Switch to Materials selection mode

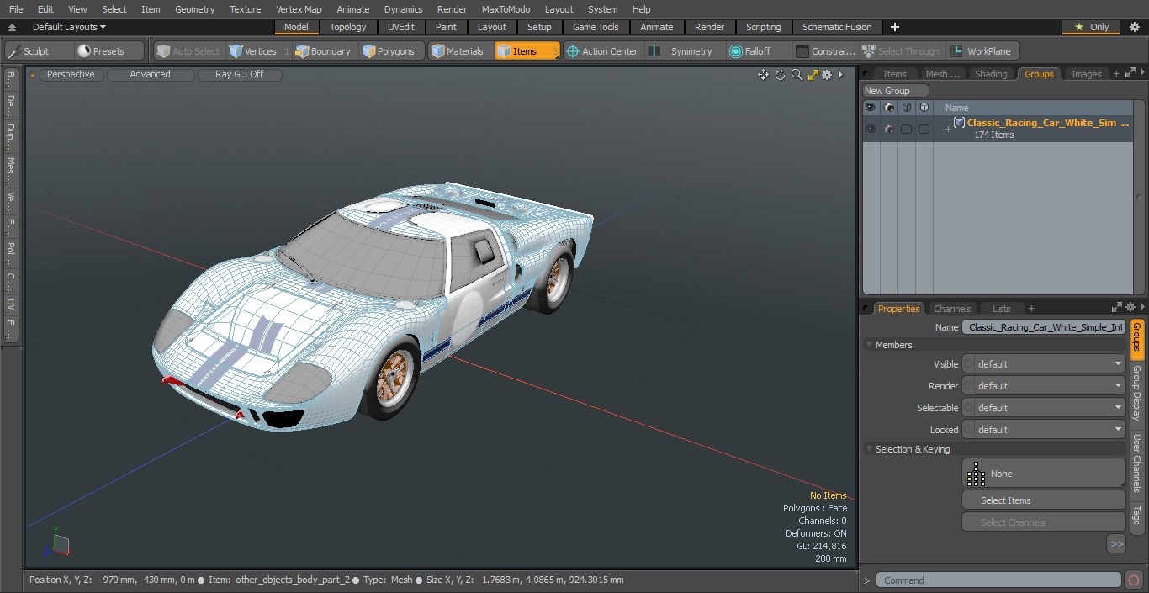[458, 51]
